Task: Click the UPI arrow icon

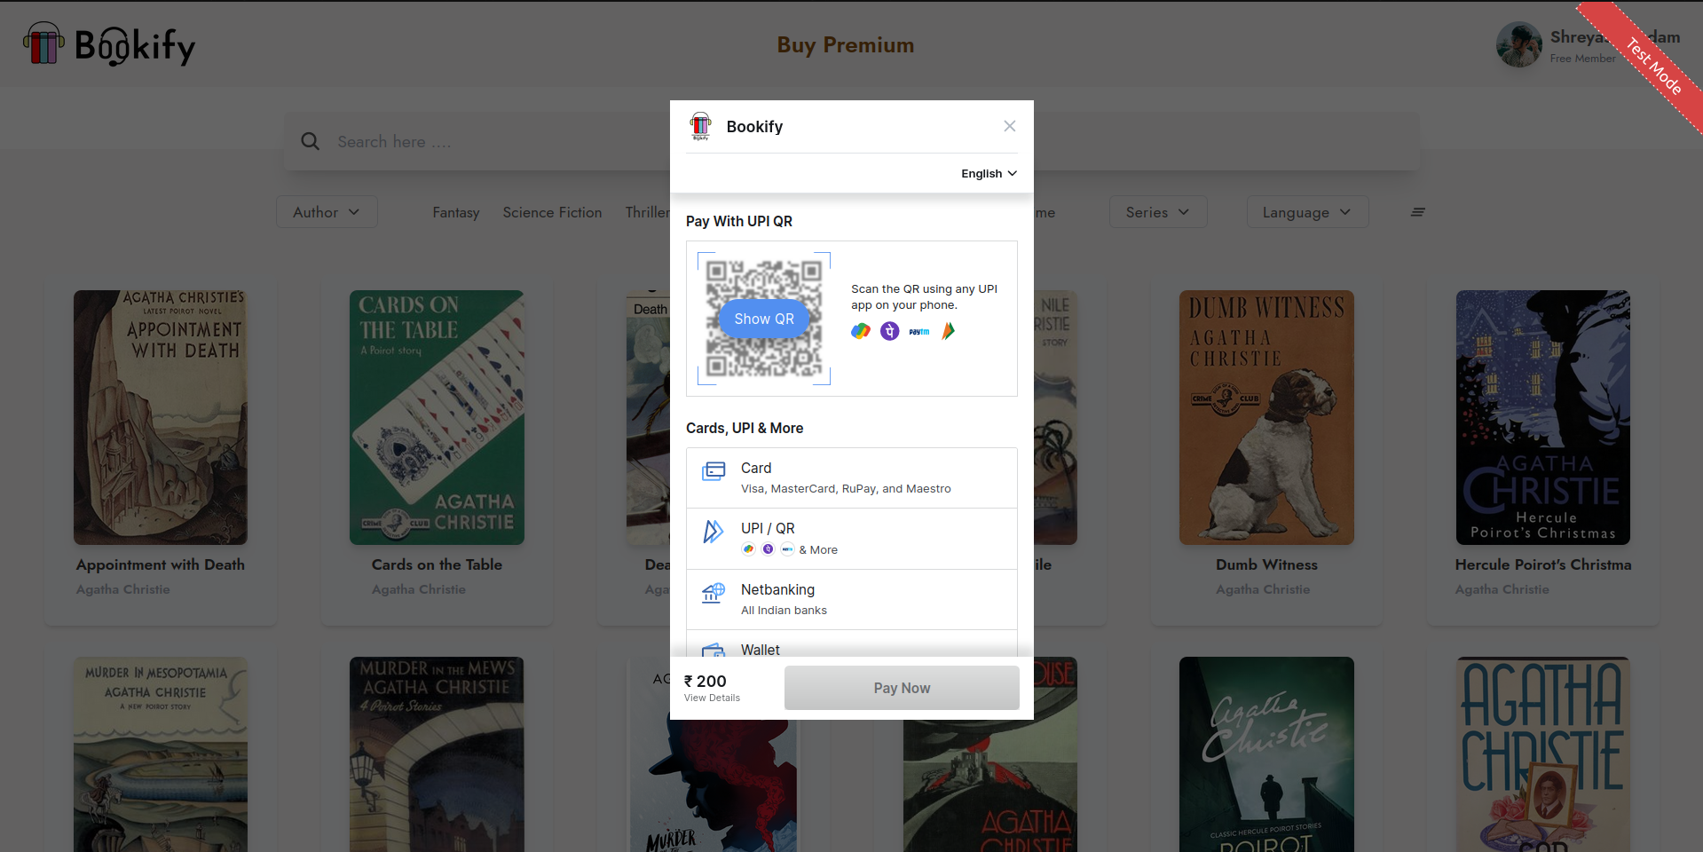Action: coord(714,531)
